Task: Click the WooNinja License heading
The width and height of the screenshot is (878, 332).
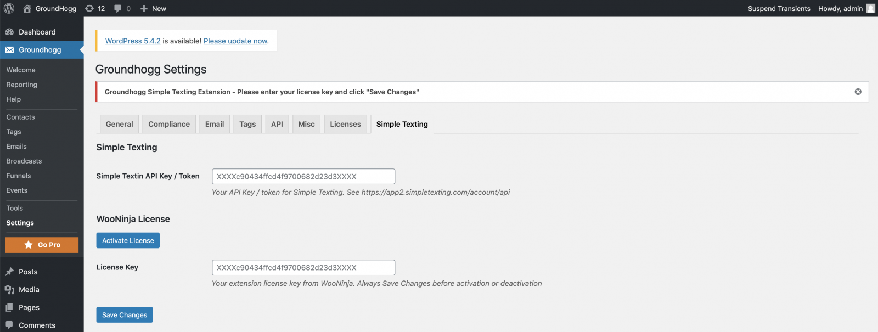Action: 133,219
